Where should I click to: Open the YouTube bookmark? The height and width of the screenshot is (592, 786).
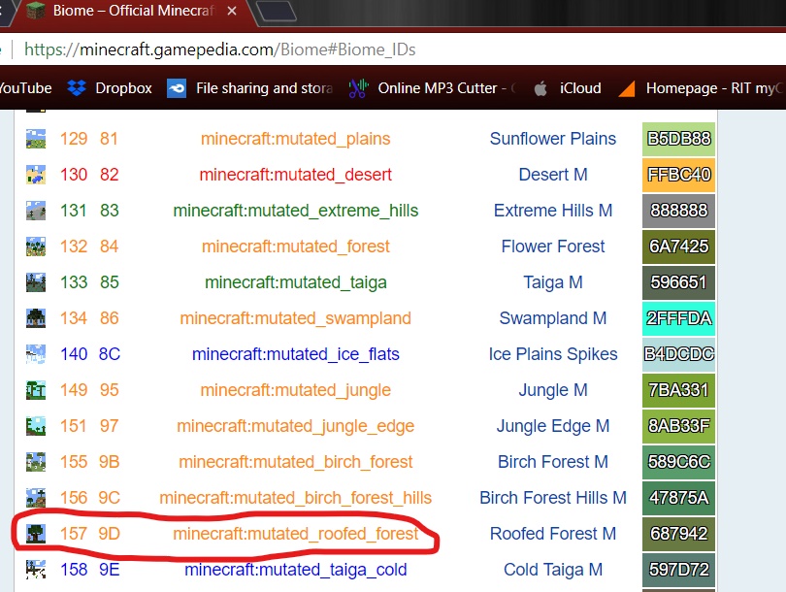(x=25, y=88)
